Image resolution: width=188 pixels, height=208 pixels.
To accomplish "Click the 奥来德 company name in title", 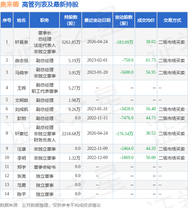I will click(x=9, y=4).
